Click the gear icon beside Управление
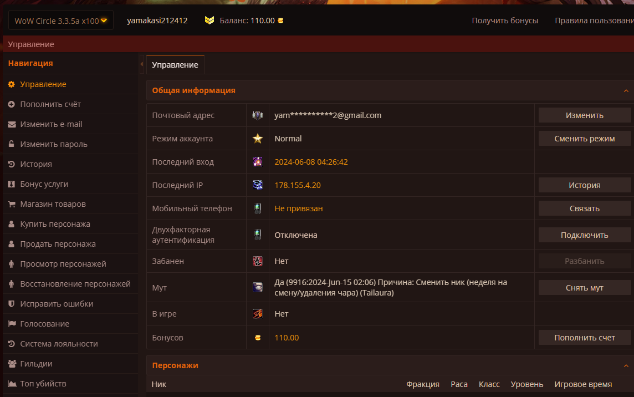The height and width of the screenshot is (397, 634). coord(11,84)
